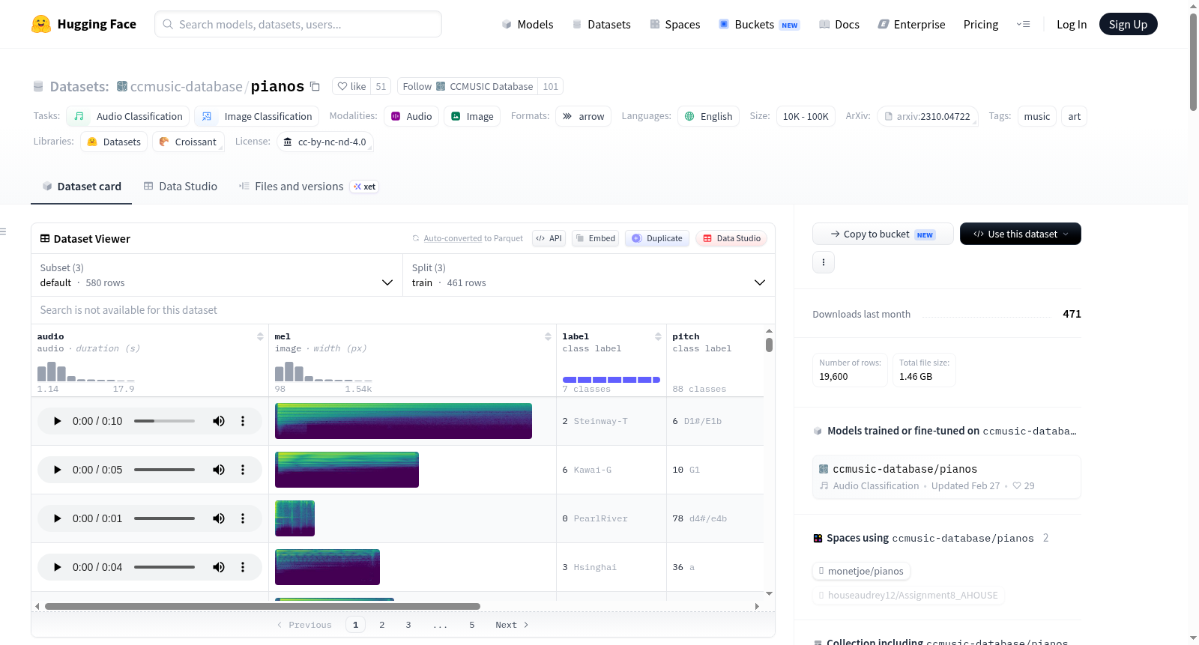The image size is (1199, 645).
Task: Sort by the mel column
Action: pyautogui.click(x=548, y=336)
